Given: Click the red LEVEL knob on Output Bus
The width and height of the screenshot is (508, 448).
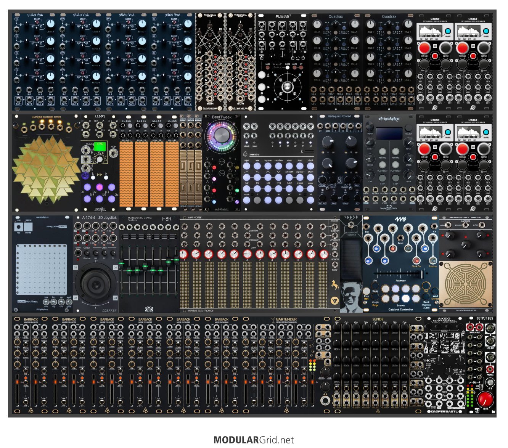Looking at the screenshot, I should [485, 399].
